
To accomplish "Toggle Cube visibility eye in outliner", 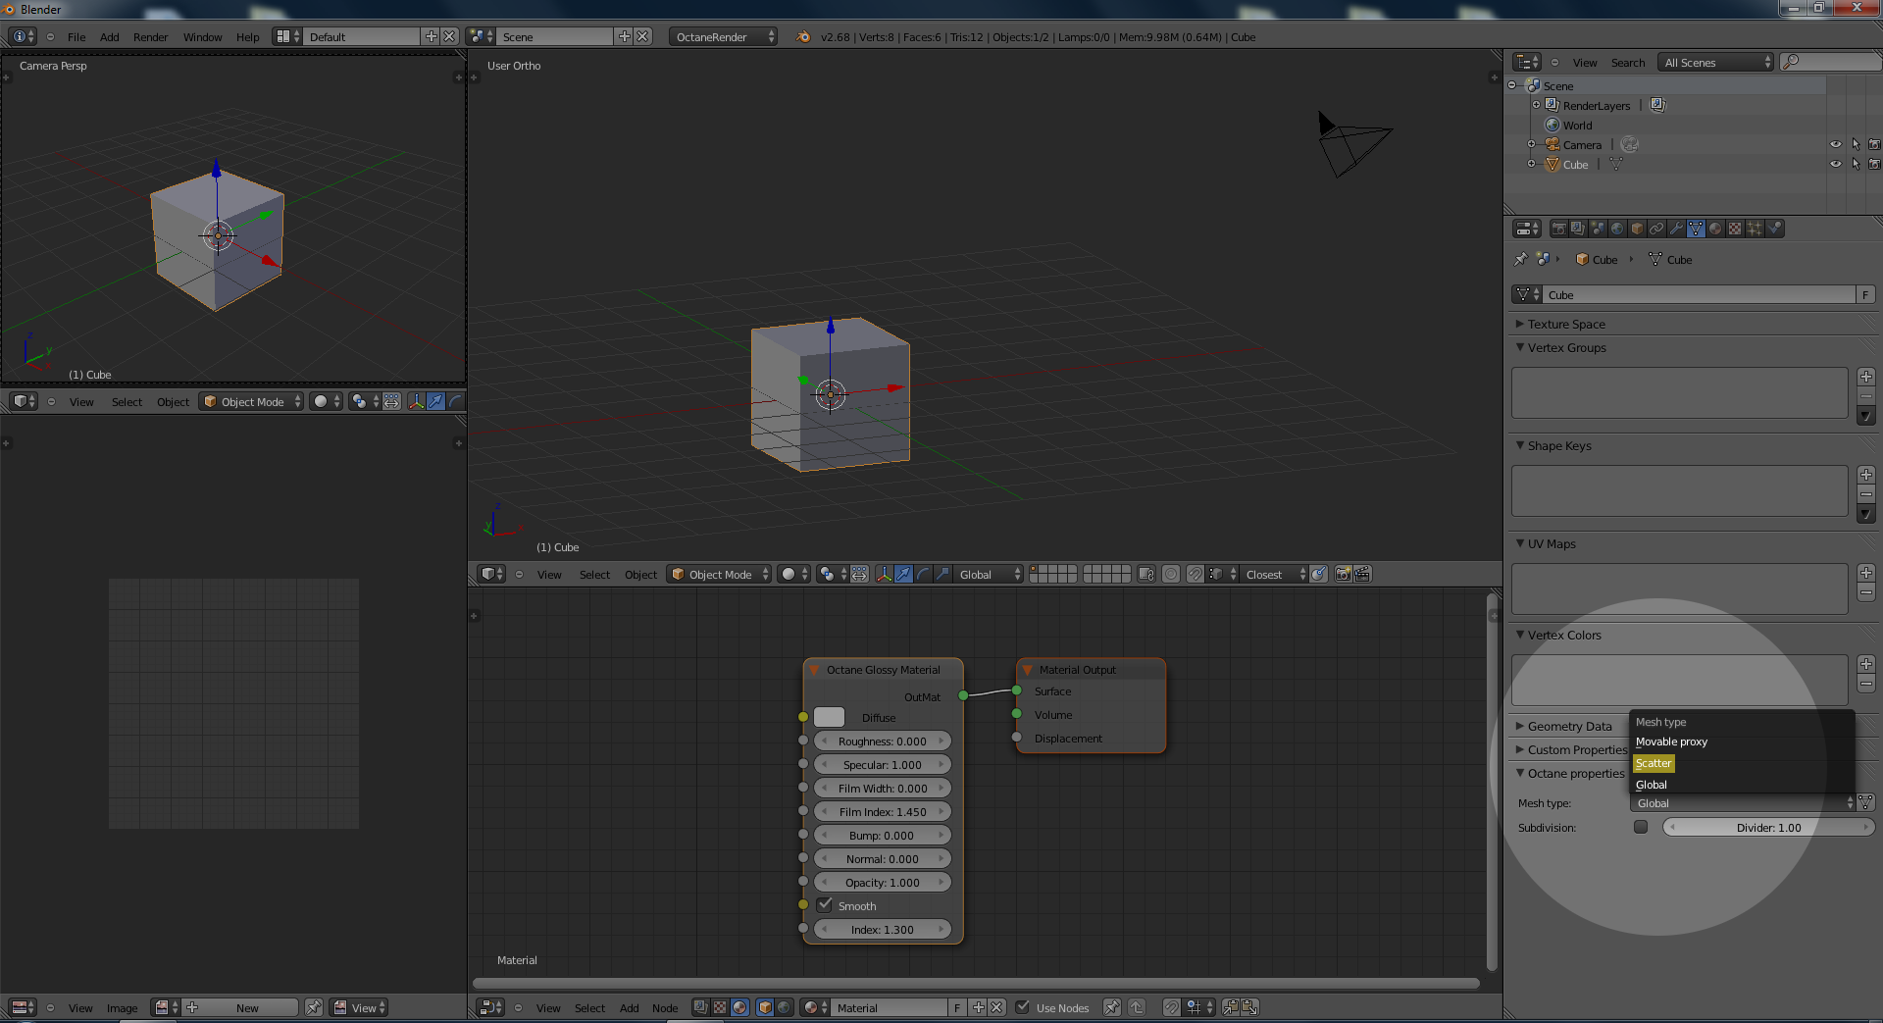I will point(1836,164).
